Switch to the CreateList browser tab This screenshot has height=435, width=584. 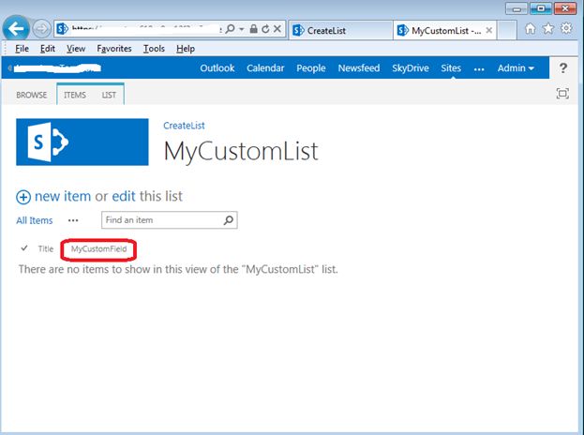point(340,30)
